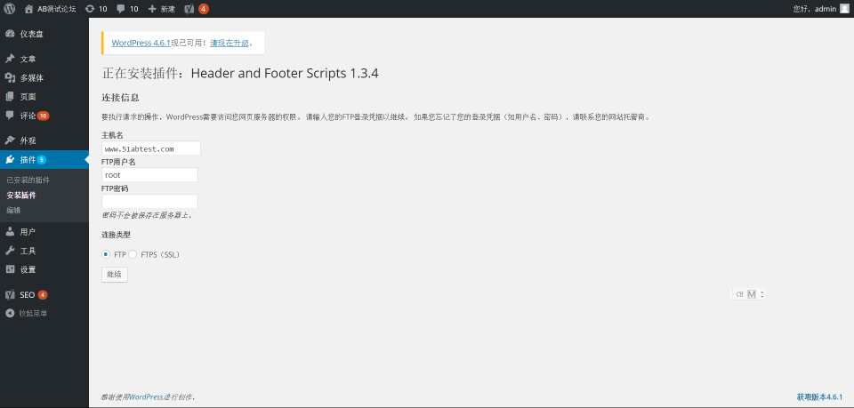
Task: Select the FTPS (SSL) connection type
Action: click(x=133, y=254)
